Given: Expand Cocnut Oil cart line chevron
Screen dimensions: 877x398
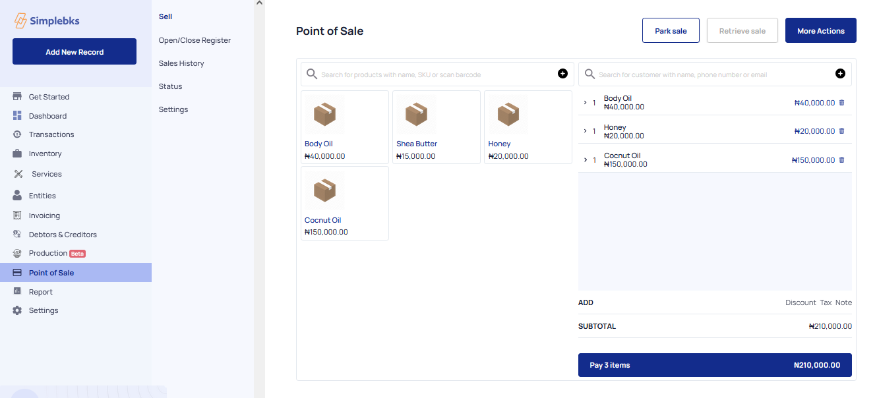Looking at the screenshot, I should click(586, 160).
